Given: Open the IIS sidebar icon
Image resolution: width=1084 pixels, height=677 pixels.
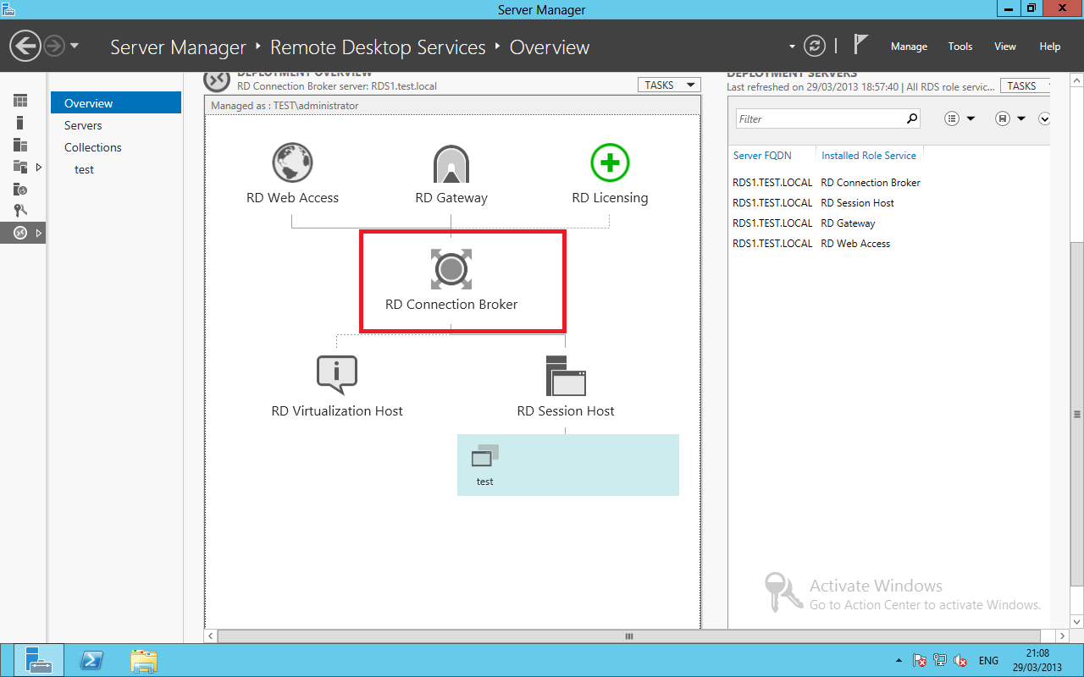Looking at the screenshot, I should [20, 189].
